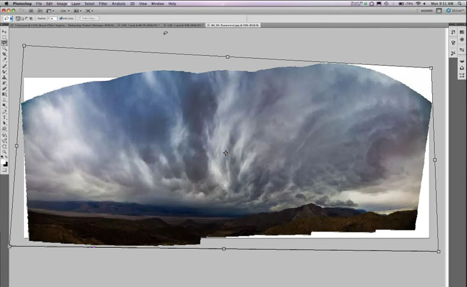
Task: Select the Lasso tool in toolbox
Action: pyautogui.click(x=4, y=43)
